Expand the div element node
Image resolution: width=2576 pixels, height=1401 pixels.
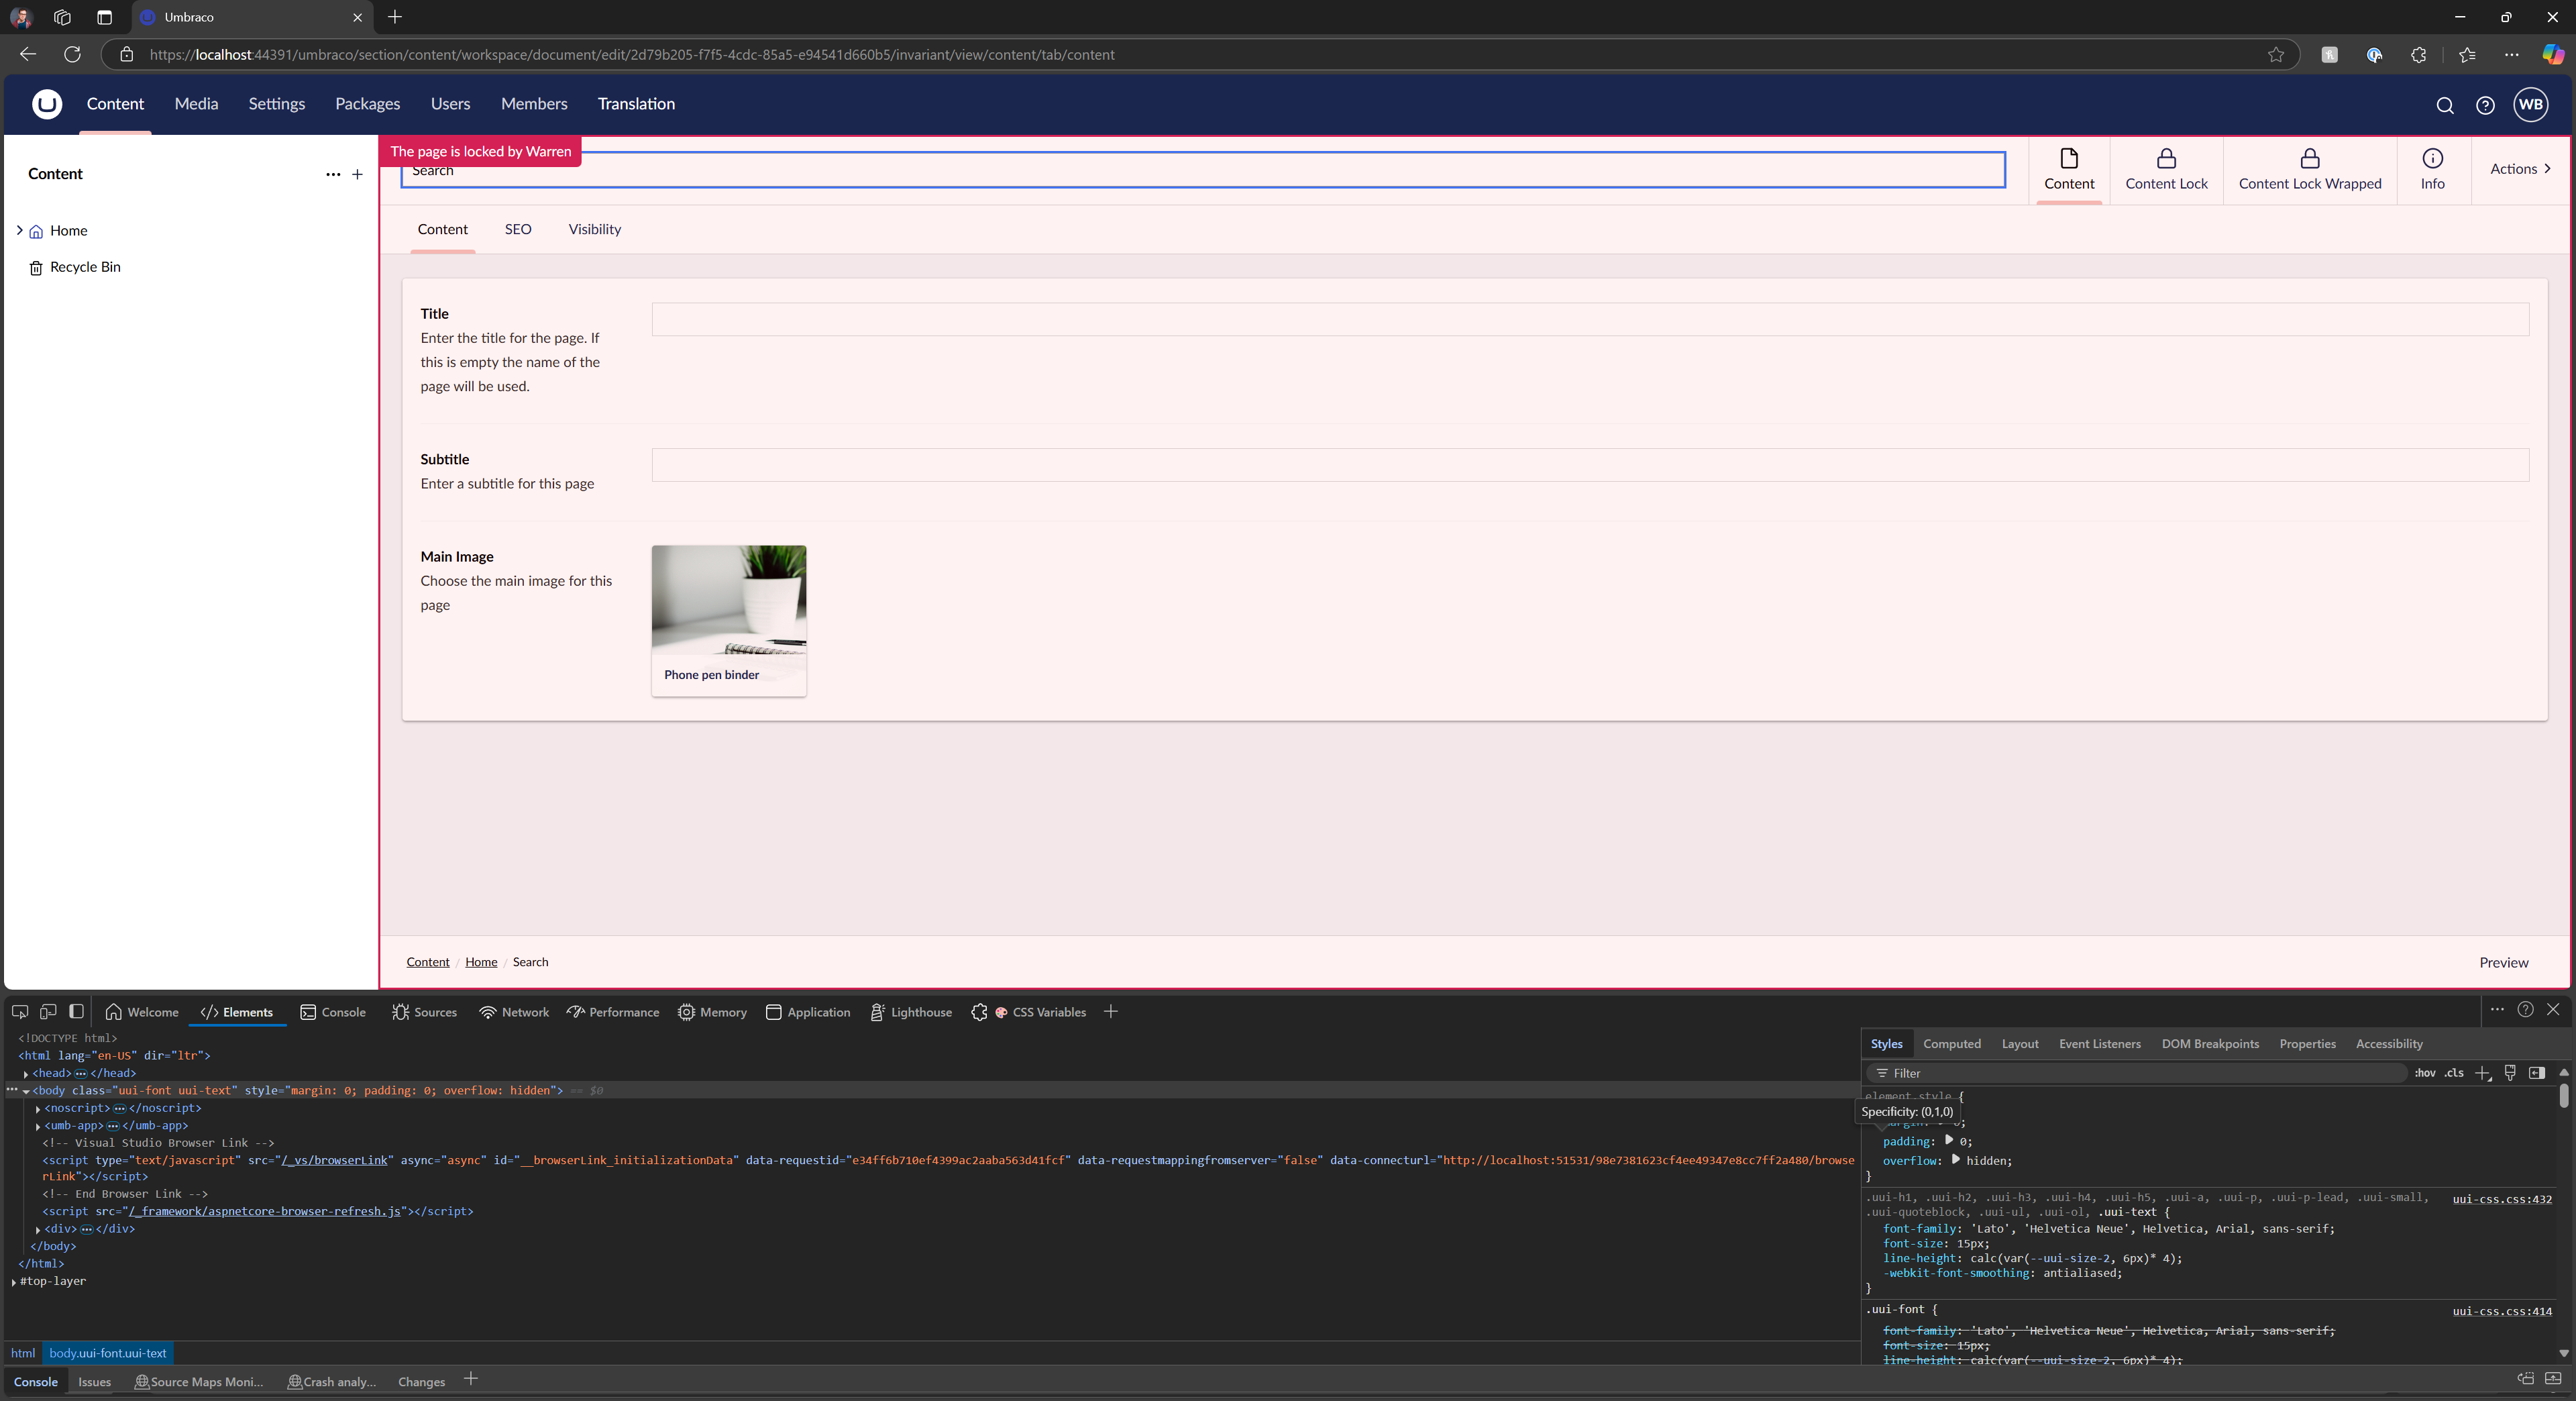[38, 1230]
